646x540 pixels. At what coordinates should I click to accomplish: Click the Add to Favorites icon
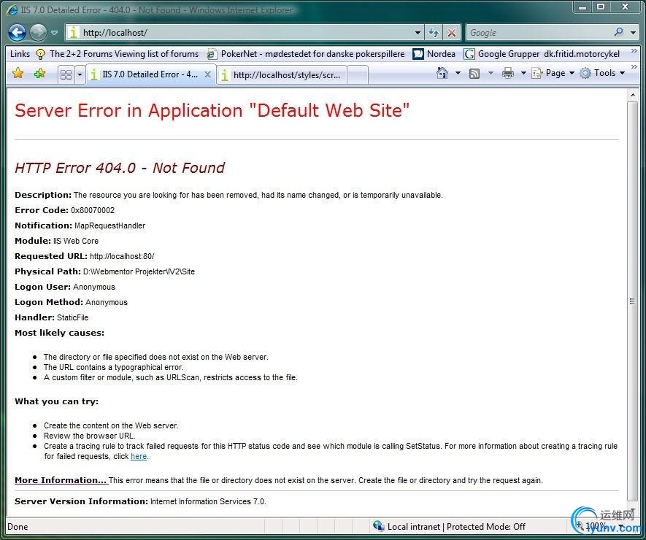[x=40, y=74]
